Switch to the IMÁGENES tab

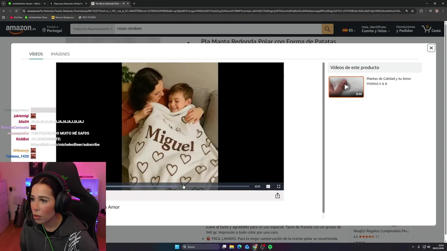[x=60, y=54]
